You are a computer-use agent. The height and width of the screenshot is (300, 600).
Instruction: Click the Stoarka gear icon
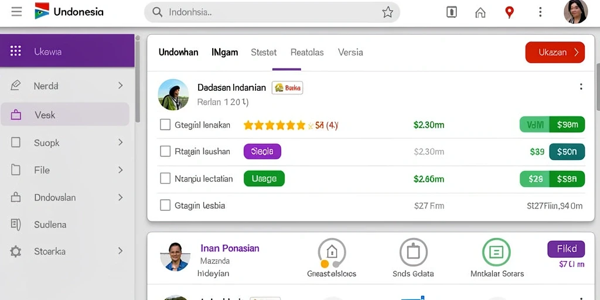pos(16,252)
